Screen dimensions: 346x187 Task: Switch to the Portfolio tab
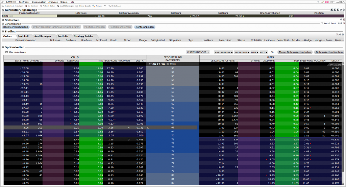63,36
